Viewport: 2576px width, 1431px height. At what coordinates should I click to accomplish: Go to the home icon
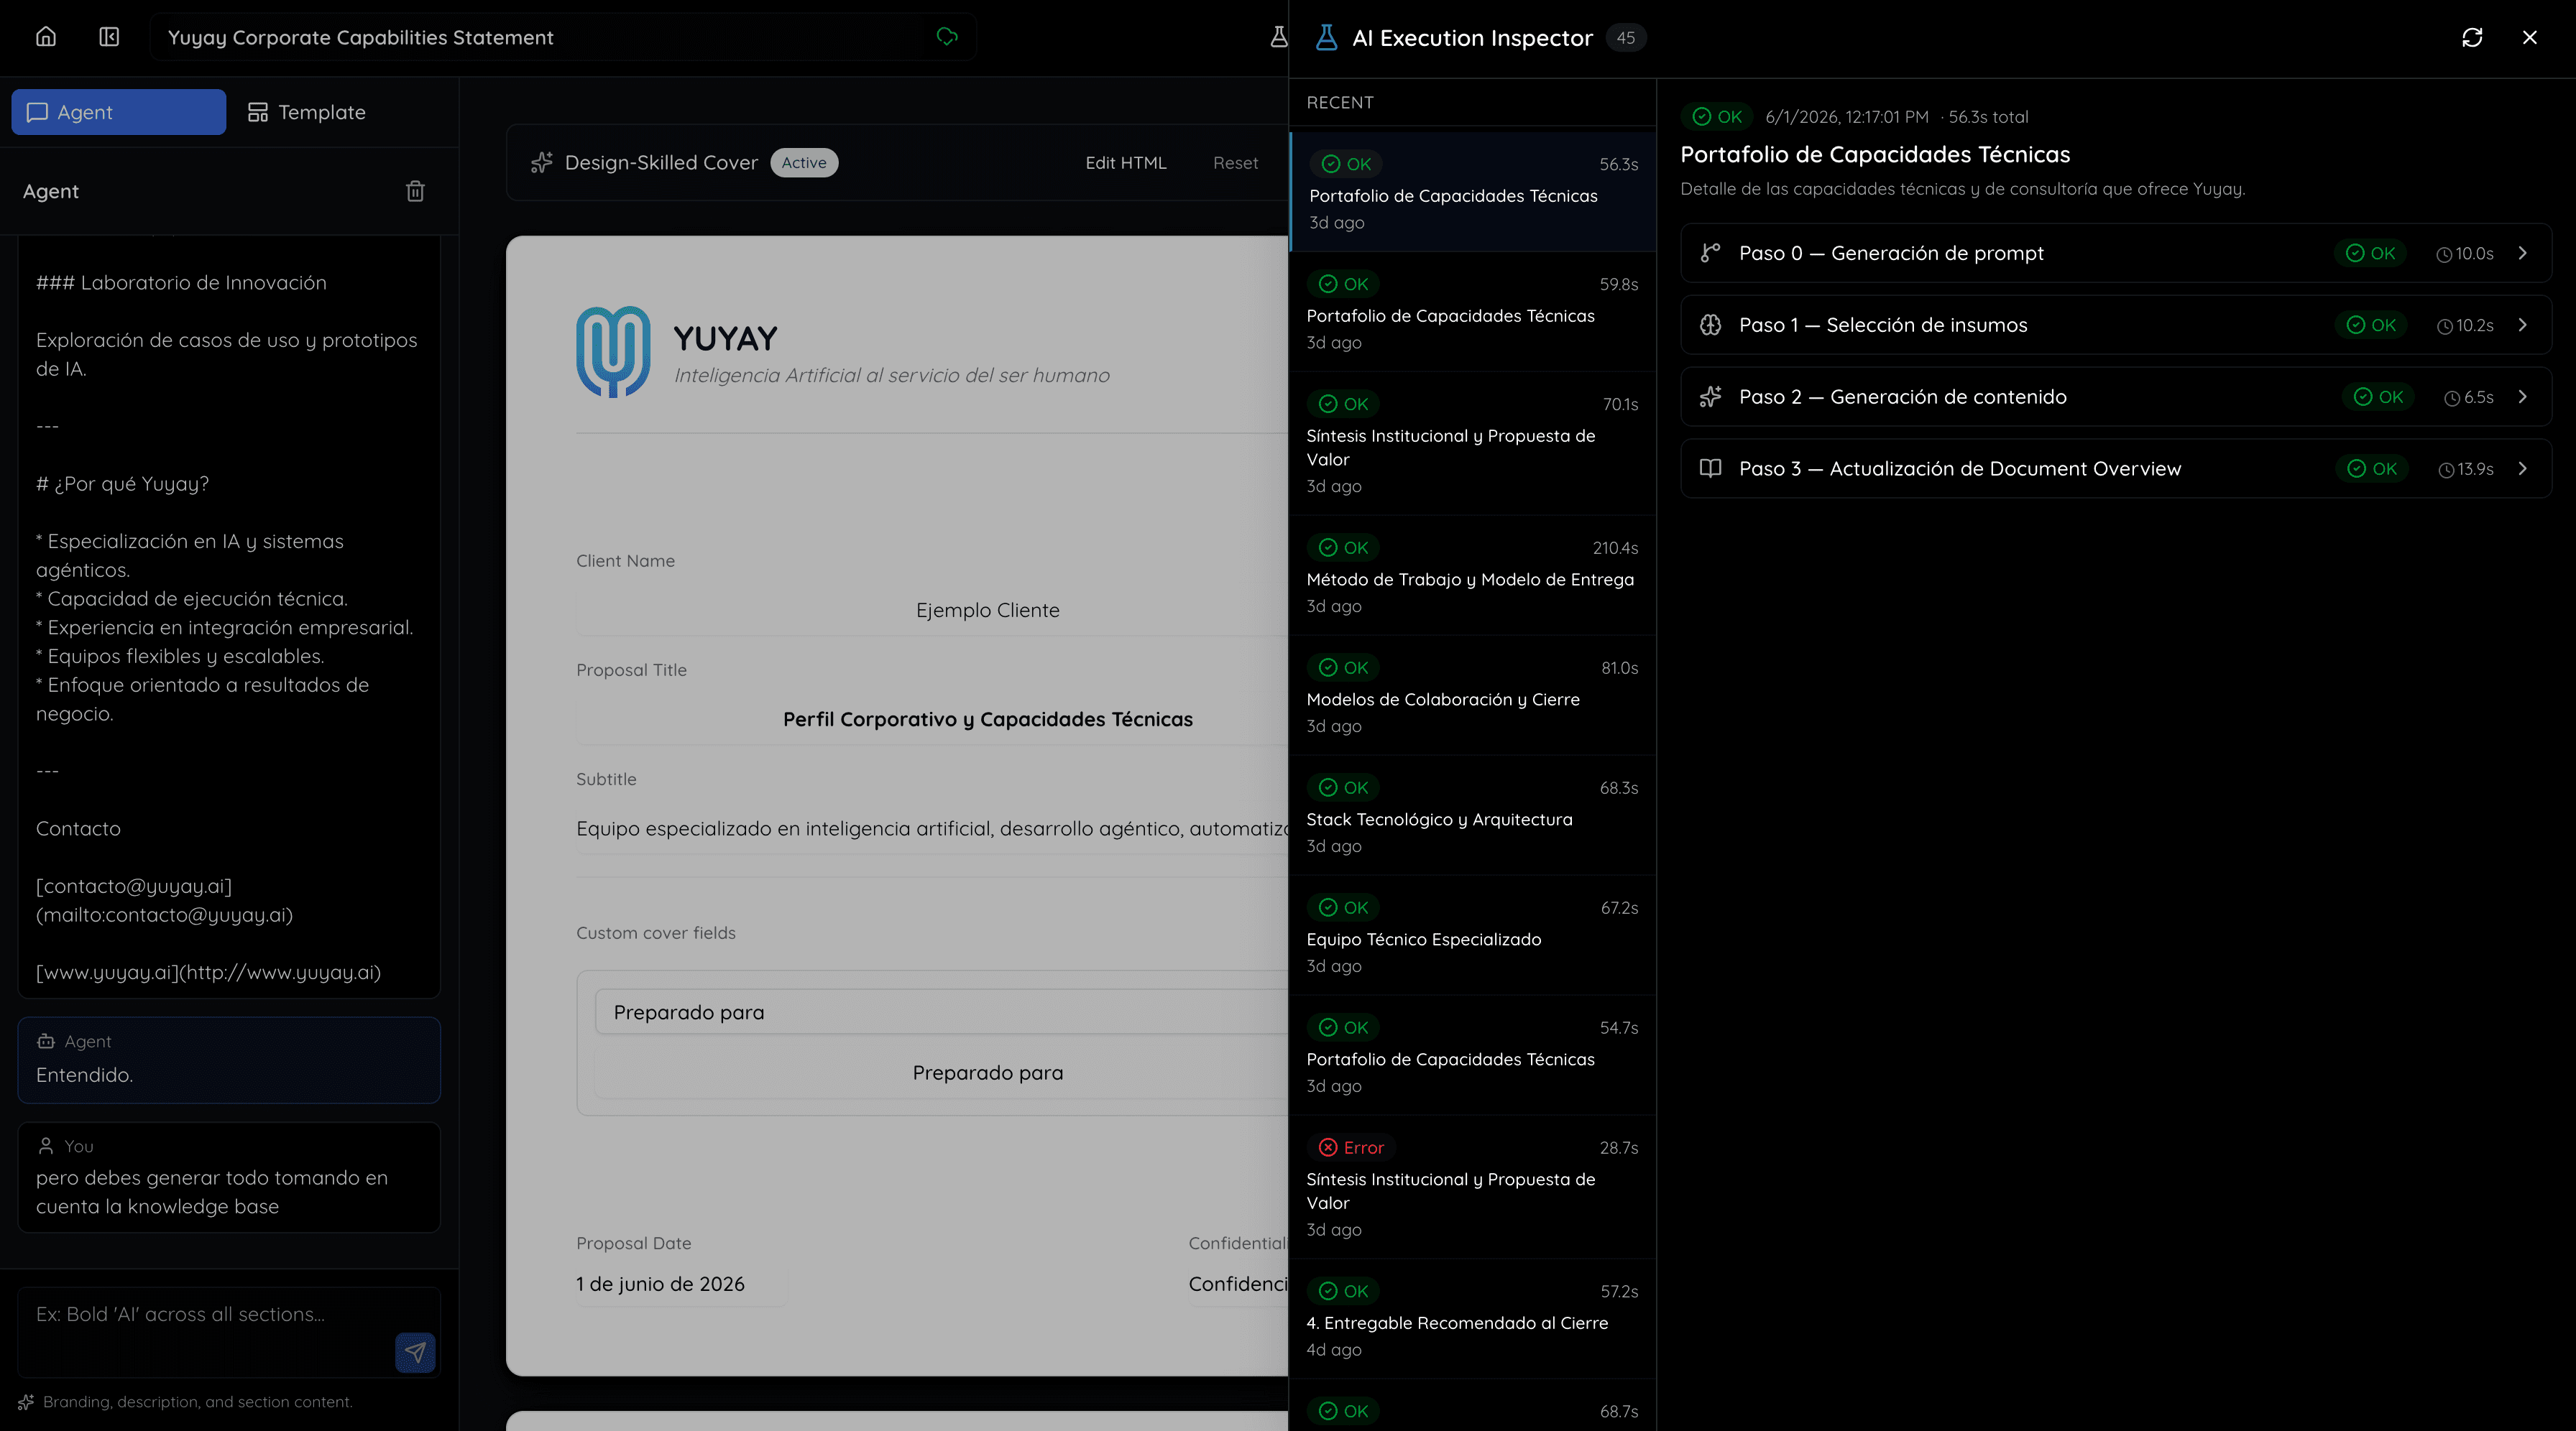point(46,37)
